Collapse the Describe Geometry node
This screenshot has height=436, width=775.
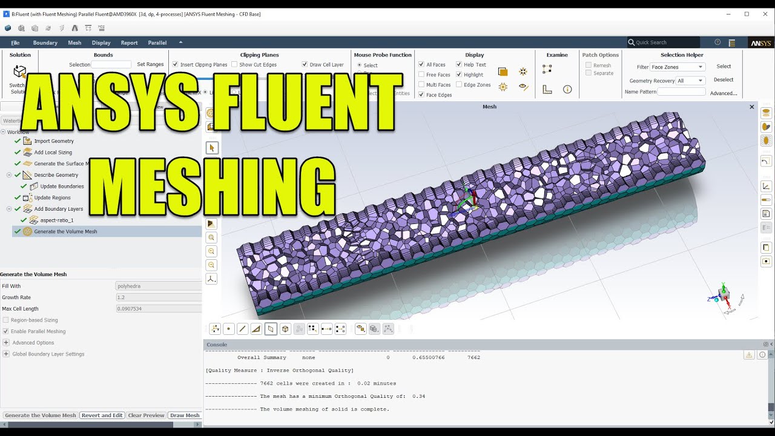coord(9,175)
